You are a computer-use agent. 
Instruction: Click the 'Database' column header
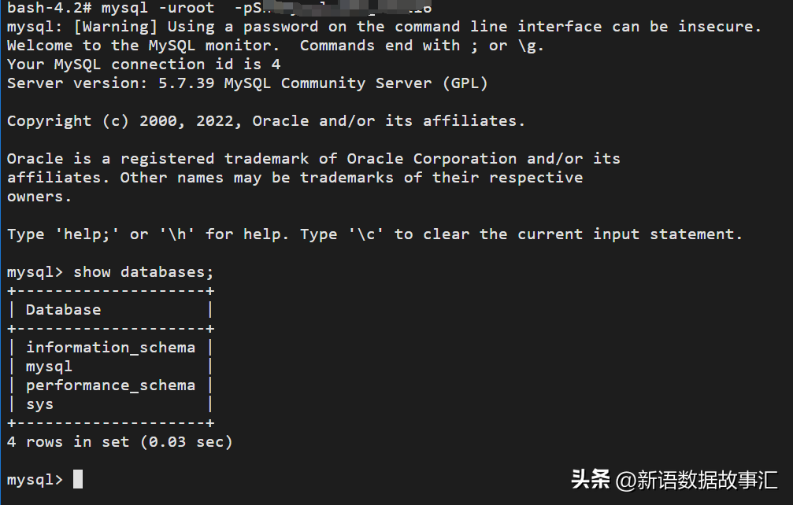[63, 310]
